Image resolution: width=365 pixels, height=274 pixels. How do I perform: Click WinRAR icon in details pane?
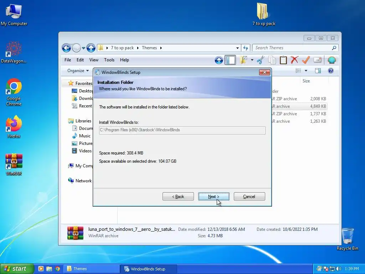pyautogui.click(x=75, y=233)
